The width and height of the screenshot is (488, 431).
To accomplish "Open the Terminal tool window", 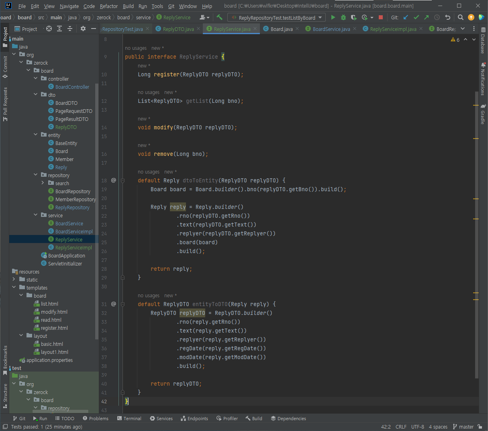I will click(x=129, y=419).
